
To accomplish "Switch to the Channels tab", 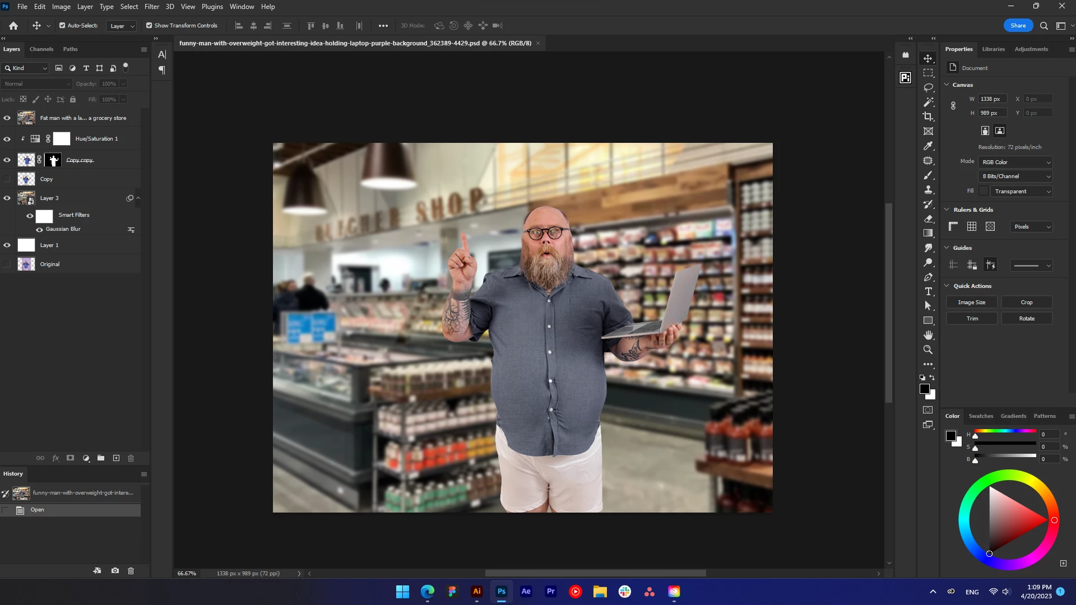I will point(41,49).
